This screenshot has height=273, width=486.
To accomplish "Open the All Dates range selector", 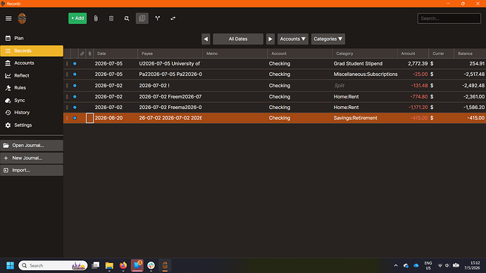I will coord(238,39).
